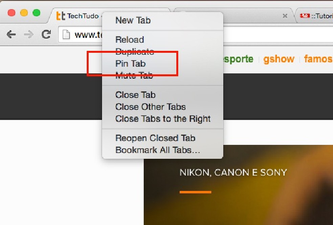Click the red favicon of Tutorial tab
Screen dimensions: 333x225
(305, 16)
